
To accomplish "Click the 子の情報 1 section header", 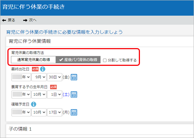I will [20, 129].
